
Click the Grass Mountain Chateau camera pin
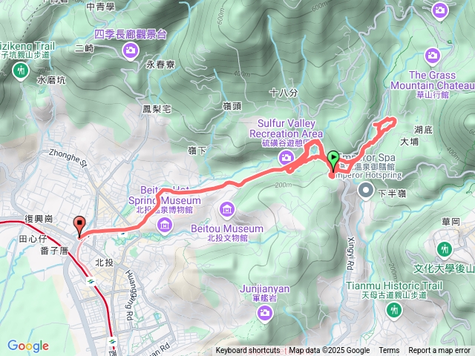coord(432,56)
